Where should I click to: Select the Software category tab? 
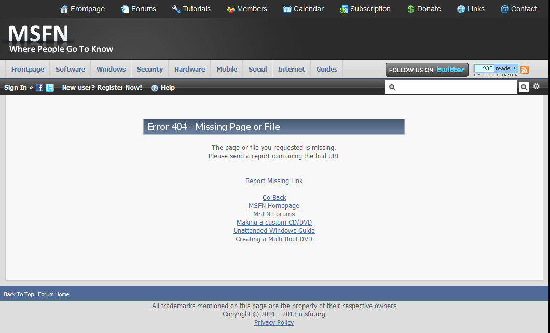coord(70,69)
